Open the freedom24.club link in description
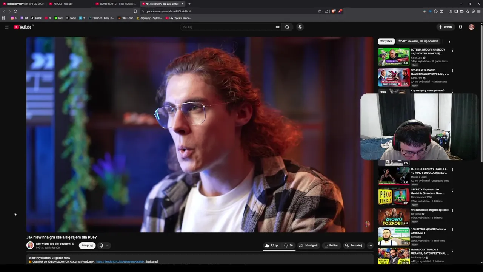The height and width of the screenshot is (272, 483). pyautogui.click(x=120, y=261)
